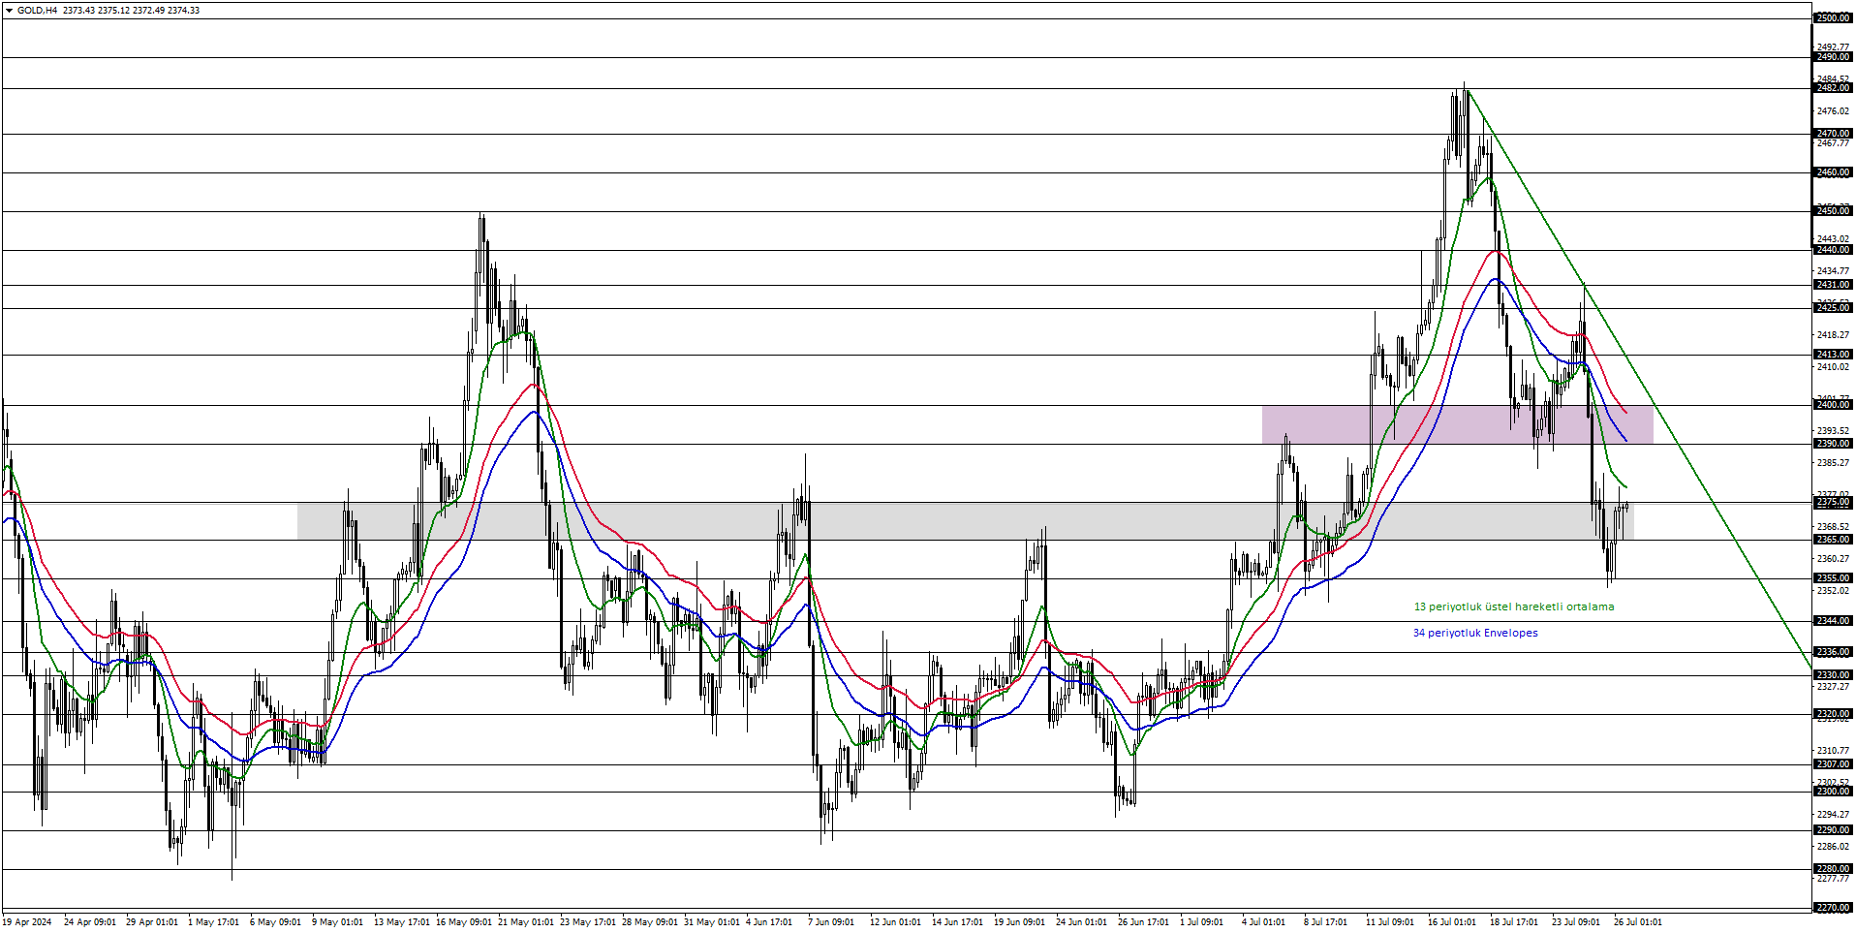The height and width of the screenshot is (933, 1856).
Task: Click the 2307.00 price level label
Action: (x=1833, y=764)
